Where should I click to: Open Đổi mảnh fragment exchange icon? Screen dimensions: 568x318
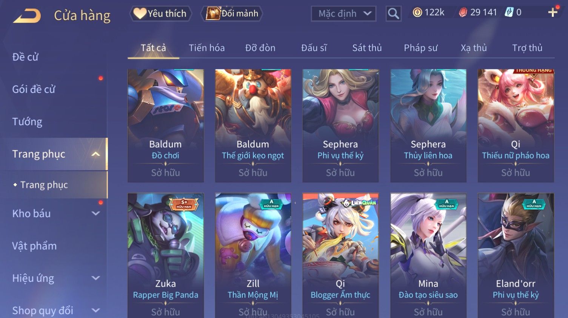tap(212, 14)
